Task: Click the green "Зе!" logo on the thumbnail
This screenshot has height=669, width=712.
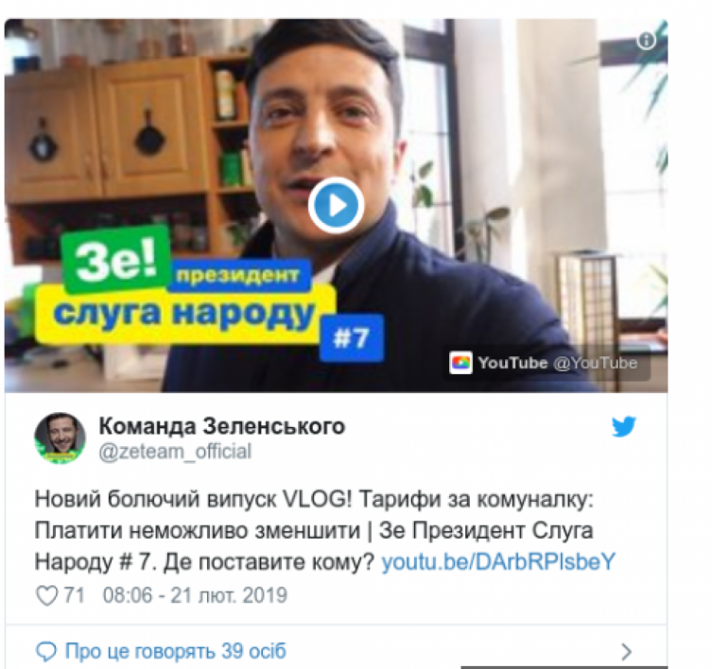Action: 116,259
